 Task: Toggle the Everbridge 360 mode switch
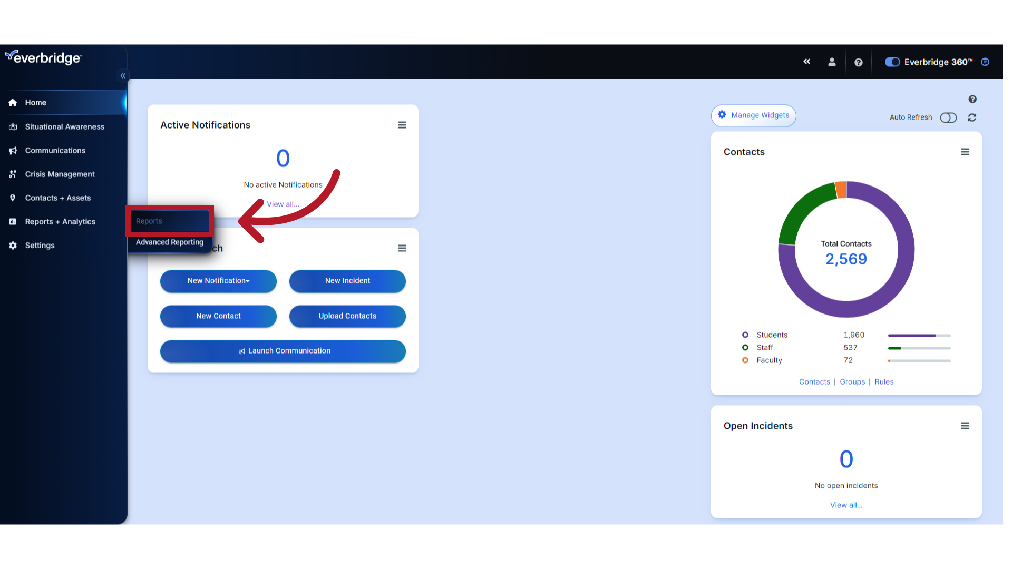(890, 62)
